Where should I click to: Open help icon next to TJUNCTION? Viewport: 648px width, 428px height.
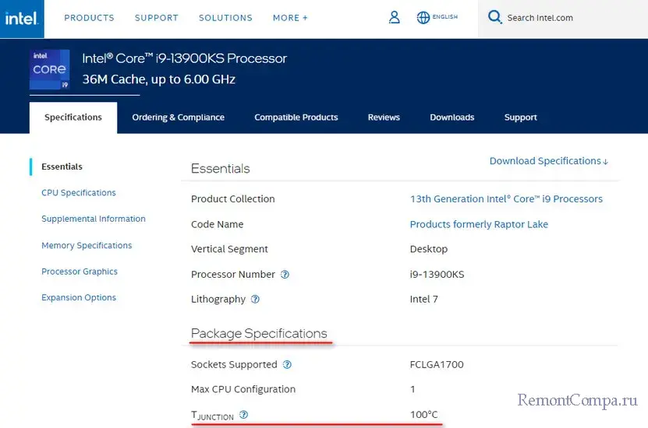point(243,416)
